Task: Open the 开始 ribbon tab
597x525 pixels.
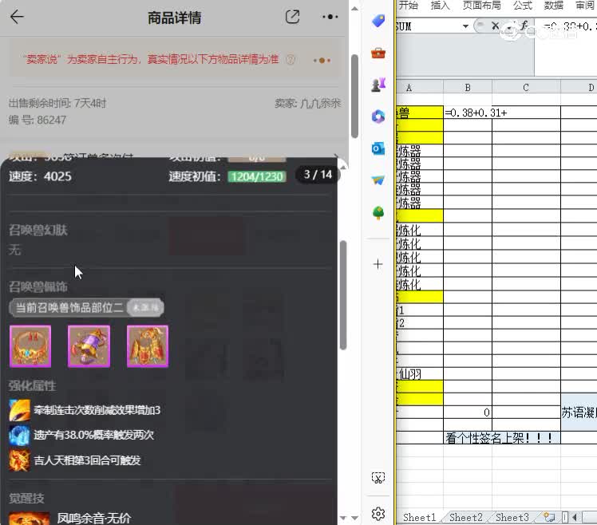Action: [x=408, y=6]
